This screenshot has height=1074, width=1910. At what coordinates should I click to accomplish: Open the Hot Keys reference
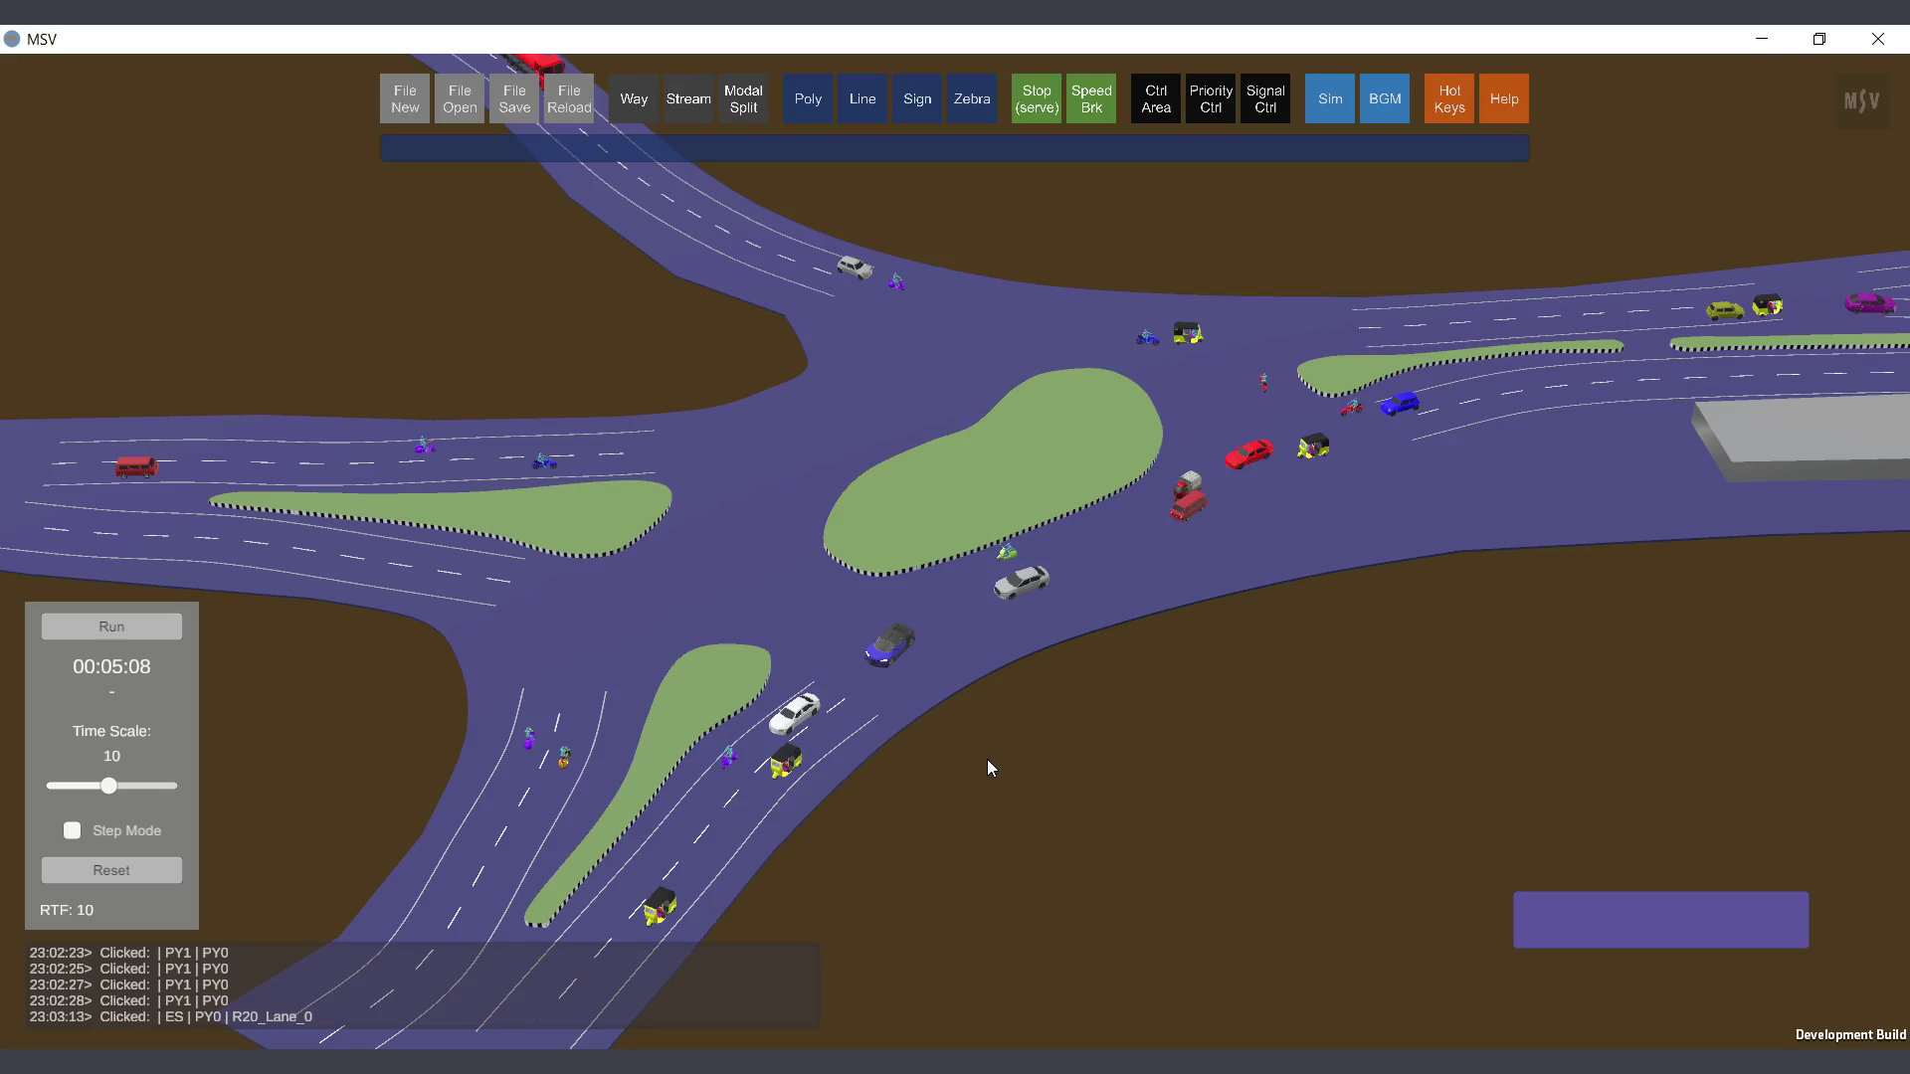(x=1449, y=98)
